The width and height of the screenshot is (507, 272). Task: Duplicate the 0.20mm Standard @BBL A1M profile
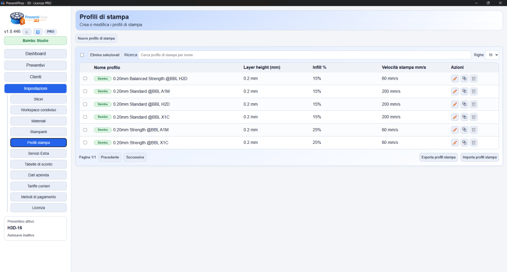[464, 91]
